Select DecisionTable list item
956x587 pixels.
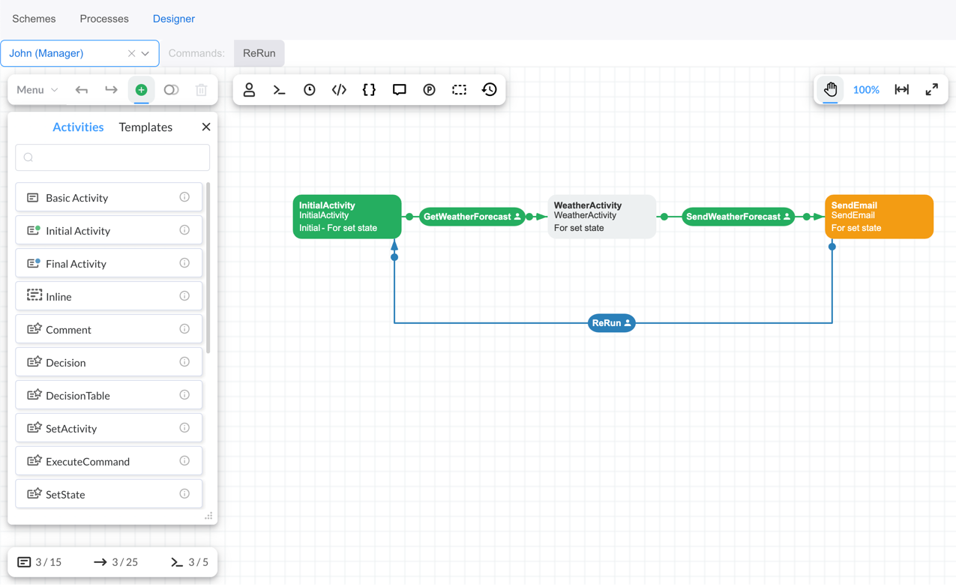click(x=109, y=395)
